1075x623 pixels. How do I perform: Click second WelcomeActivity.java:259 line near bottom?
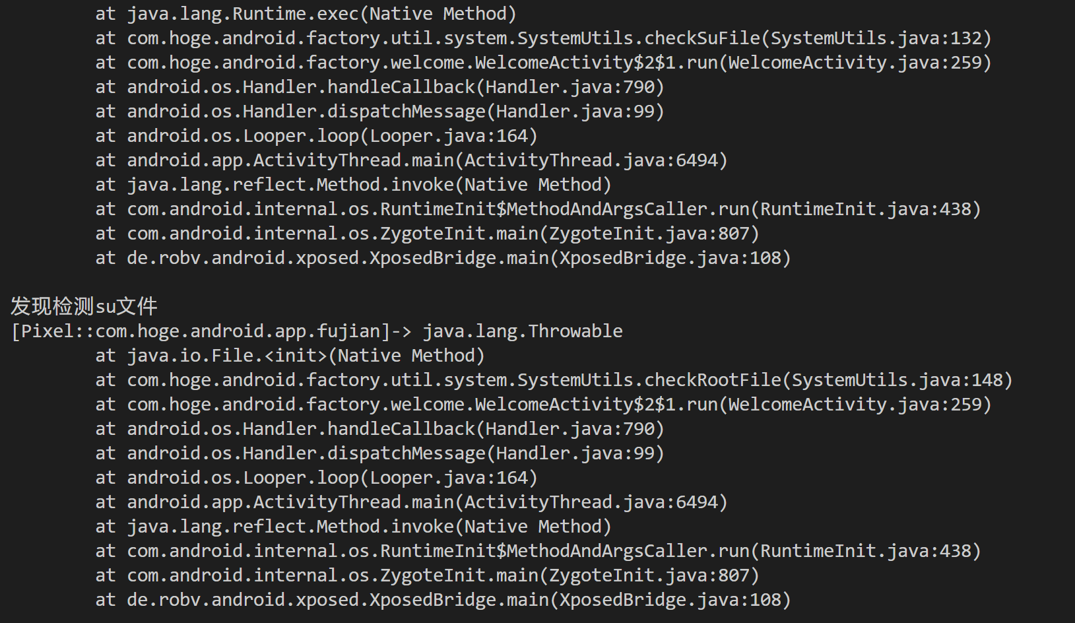click(x=543, y=405)
